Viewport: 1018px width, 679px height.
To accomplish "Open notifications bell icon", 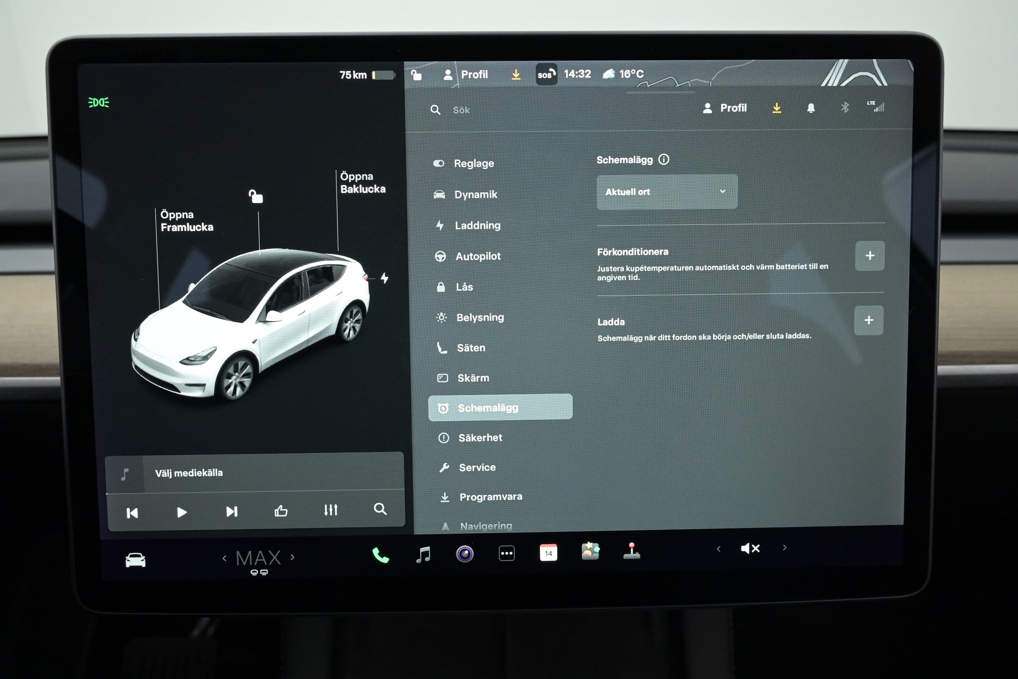I will 811,108.
